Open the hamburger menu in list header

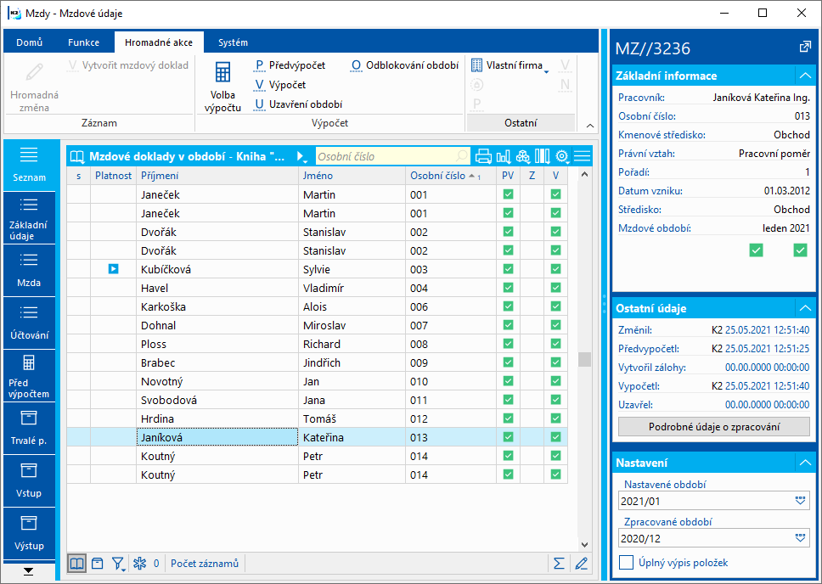pyautogui.click(x=582, y=156)
